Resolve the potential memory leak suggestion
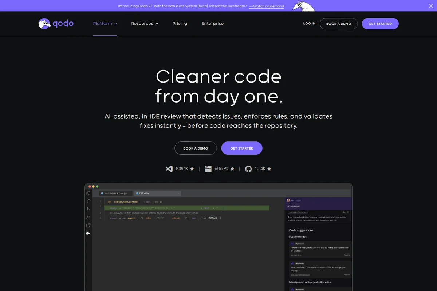This screenshot has width=437, height=291. (347, 255)
